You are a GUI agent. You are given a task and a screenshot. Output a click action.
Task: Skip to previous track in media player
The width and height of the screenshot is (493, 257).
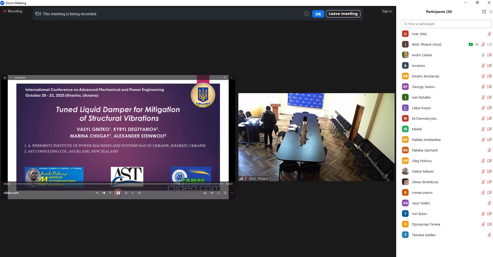pyautogui.click(x=104, y=193)
